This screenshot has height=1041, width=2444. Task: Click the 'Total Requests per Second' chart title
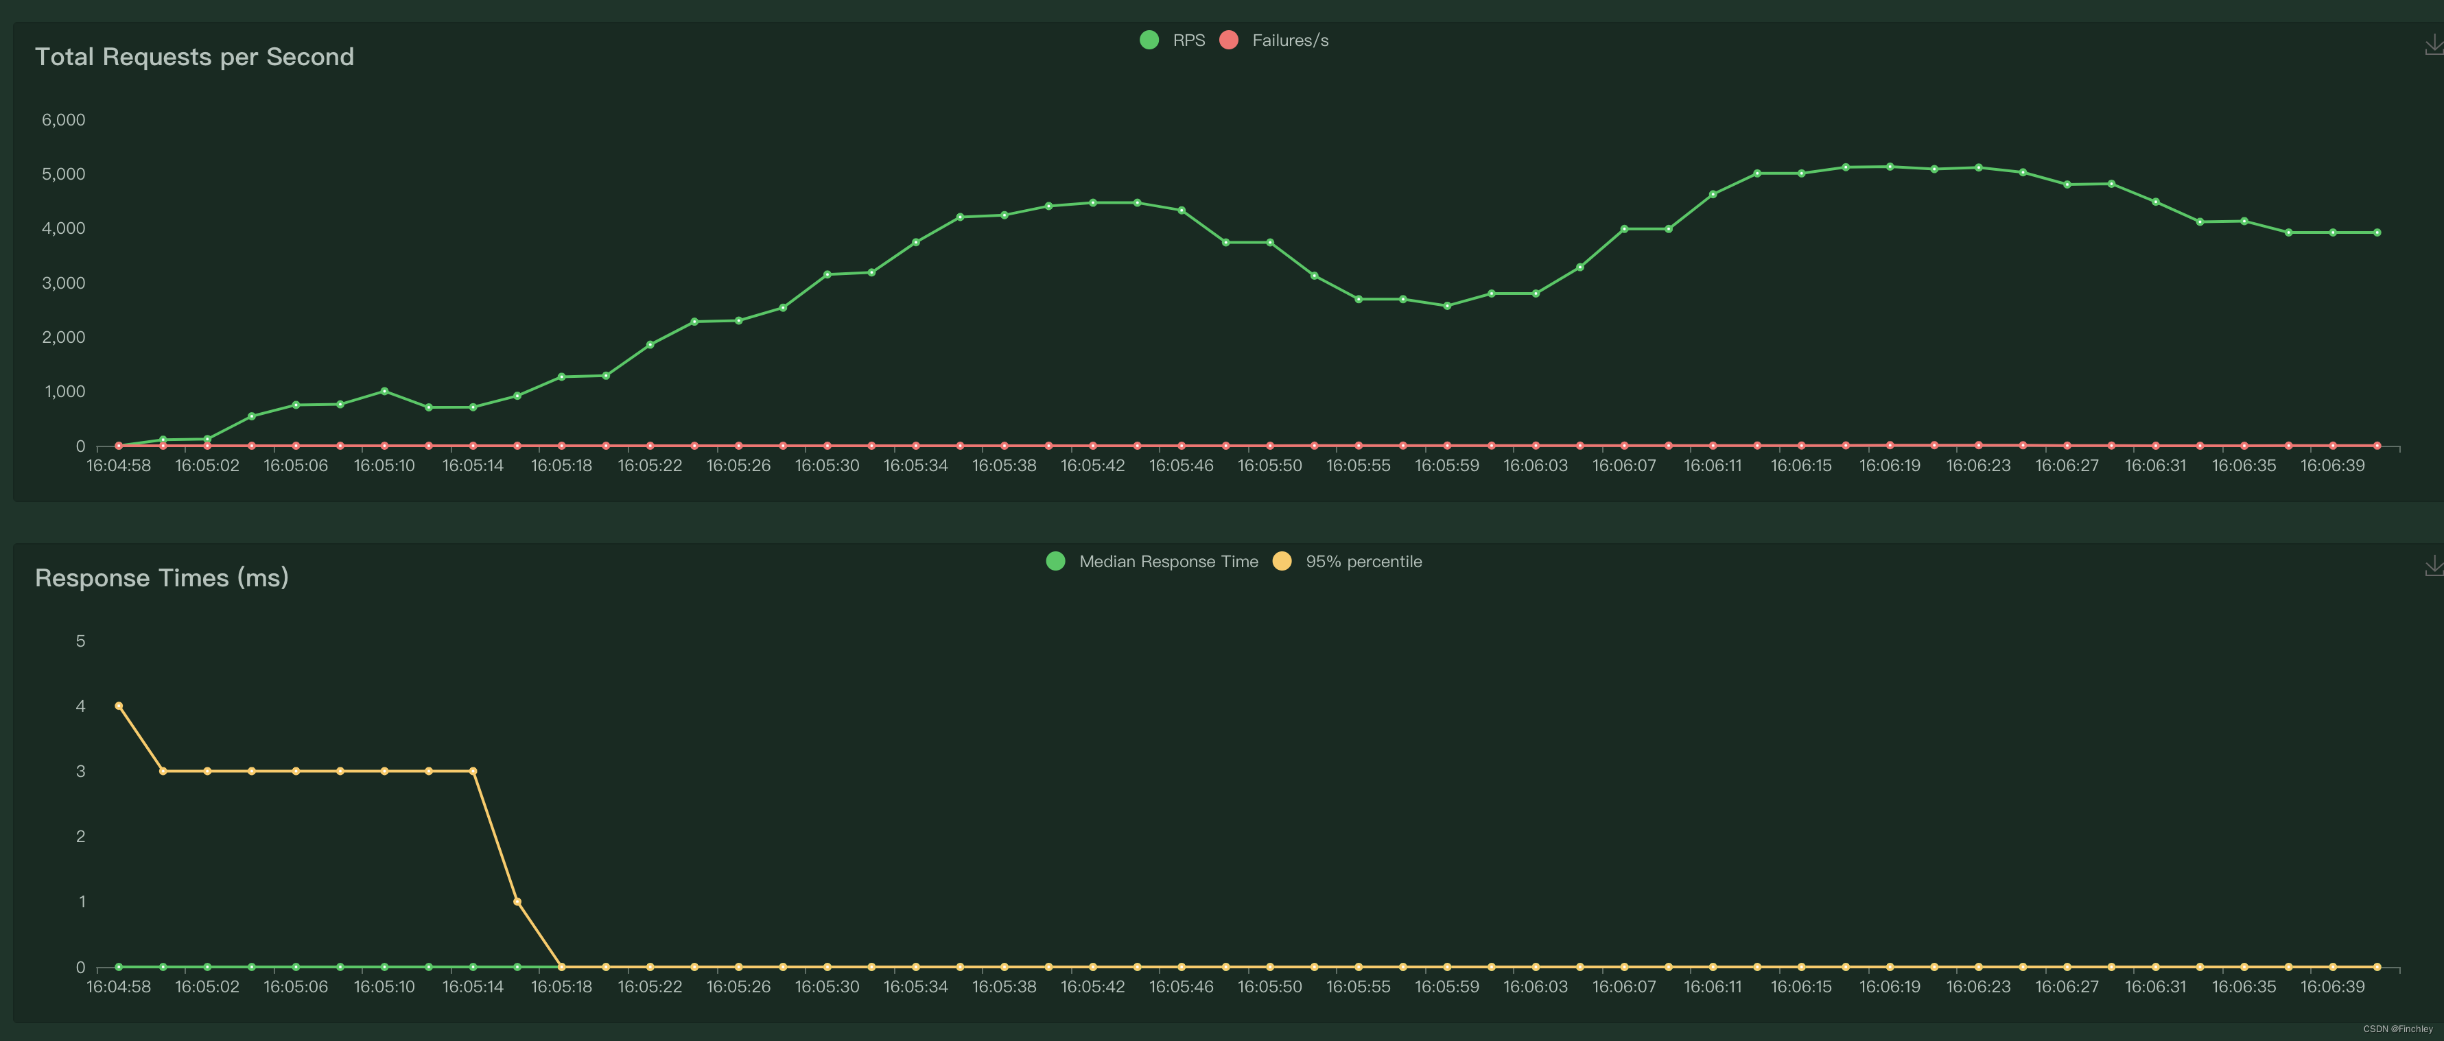point(194,57)
